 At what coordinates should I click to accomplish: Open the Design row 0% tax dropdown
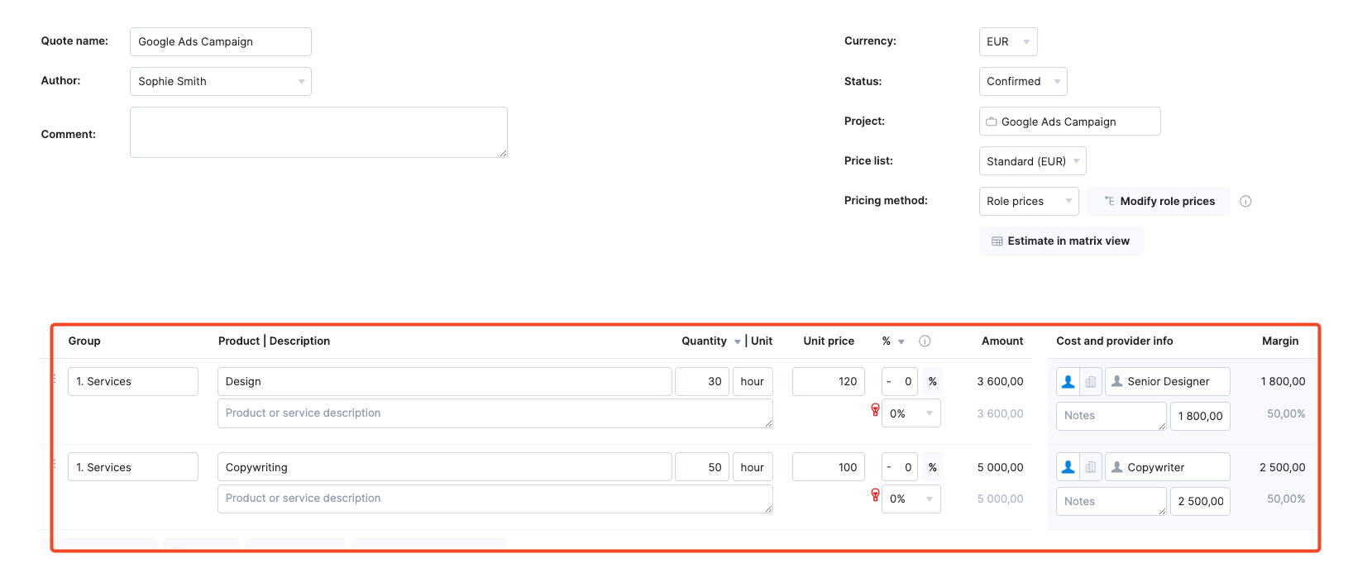(x=911, y=413)
